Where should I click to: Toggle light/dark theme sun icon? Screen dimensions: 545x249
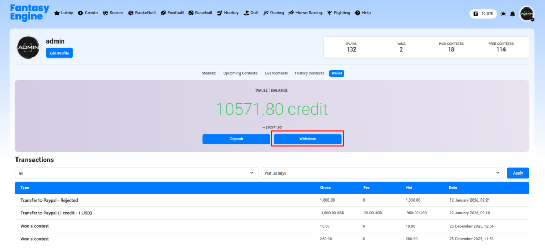(x=503, y=14)
